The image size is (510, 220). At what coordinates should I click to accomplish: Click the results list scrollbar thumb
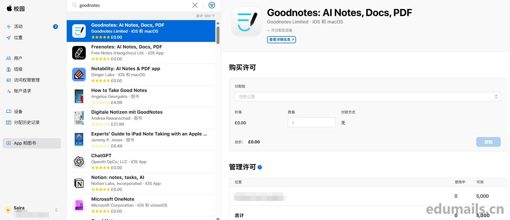click(x=218, y=35)
